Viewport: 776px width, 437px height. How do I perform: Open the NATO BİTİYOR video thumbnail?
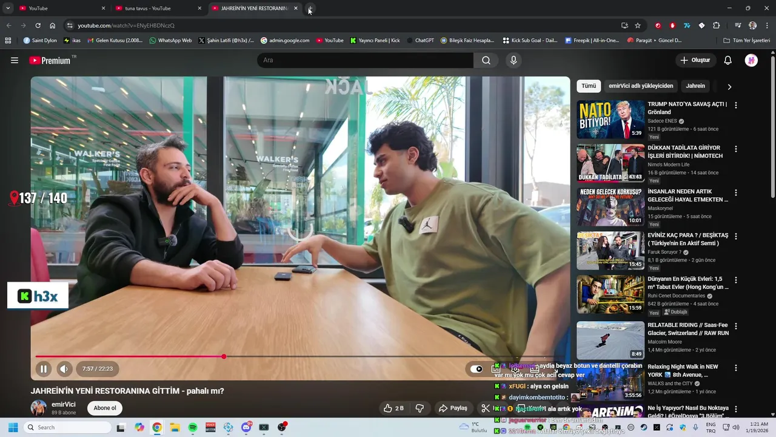(x=610, y=120)
